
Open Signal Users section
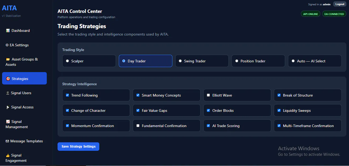click(24, 93)
